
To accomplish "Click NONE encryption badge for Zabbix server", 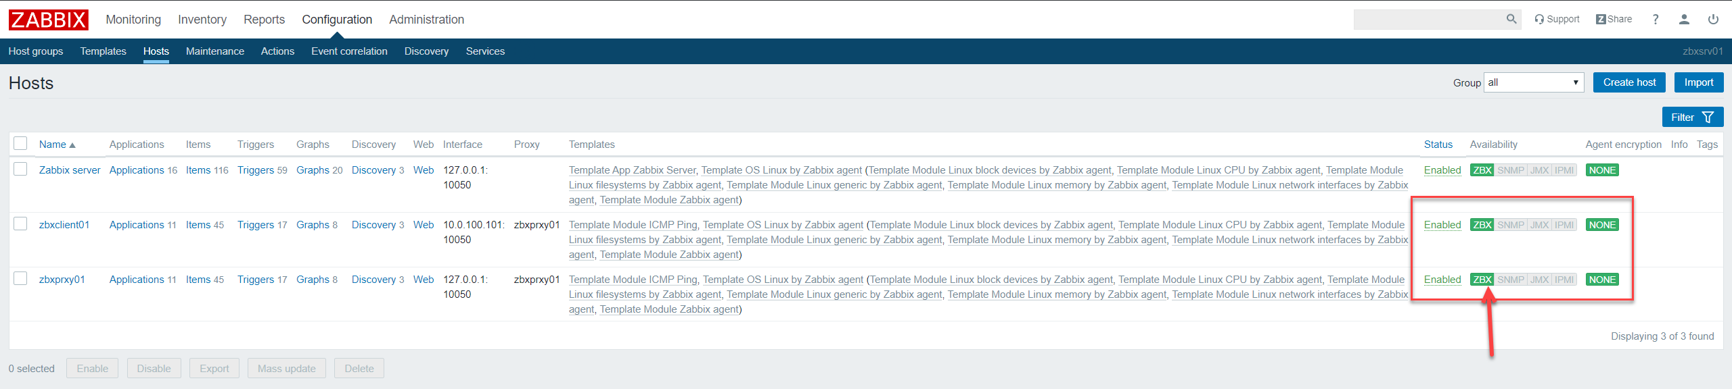I will (1602, 170).
